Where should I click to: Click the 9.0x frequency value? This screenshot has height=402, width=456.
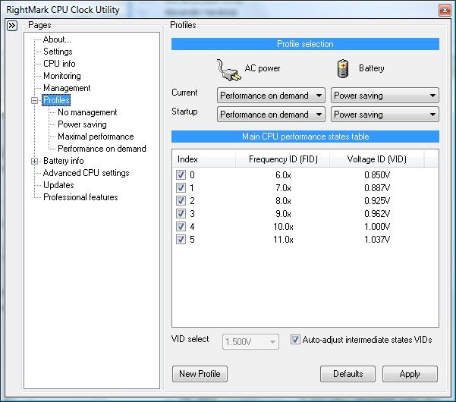283,214
